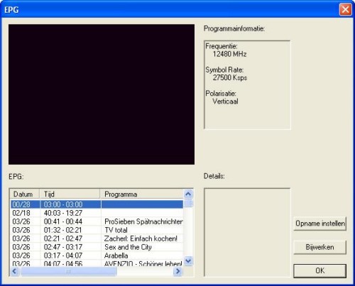Click the Opname instellen button

[x=320, y=224]
